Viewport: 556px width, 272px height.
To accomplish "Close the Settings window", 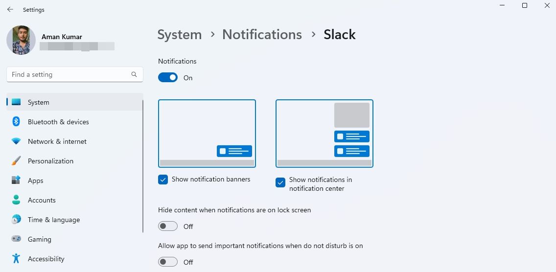I will pyautogui.click(x=547, y=5).
